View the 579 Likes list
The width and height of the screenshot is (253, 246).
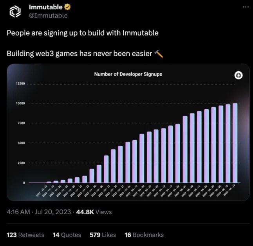(103, 235)
